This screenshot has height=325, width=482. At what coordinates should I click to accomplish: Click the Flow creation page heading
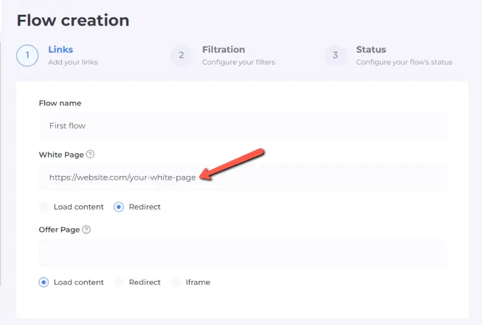(x=73, y=20)
